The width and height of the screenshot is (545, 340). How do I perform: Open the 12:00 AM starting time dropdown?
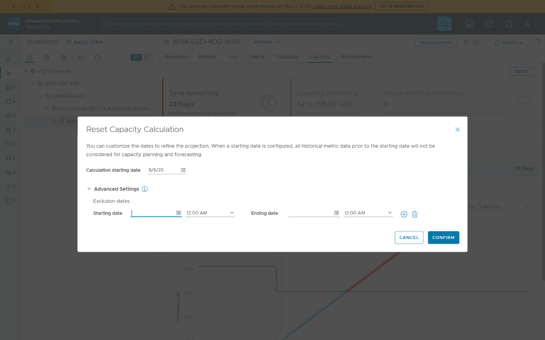coord(210,213)
